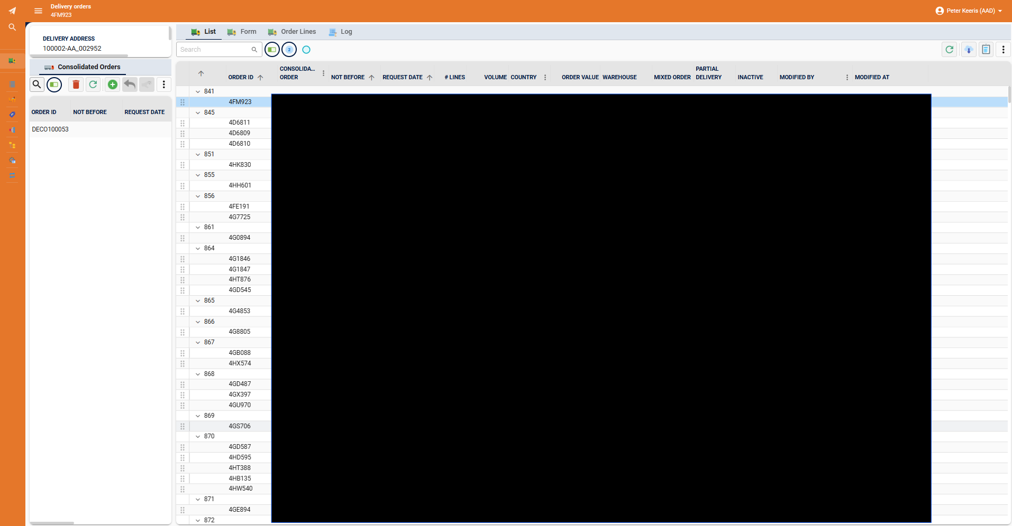Collapse group 851
Image resolution: width=1012 pixels, height=526 pixels.
point(198,154)
